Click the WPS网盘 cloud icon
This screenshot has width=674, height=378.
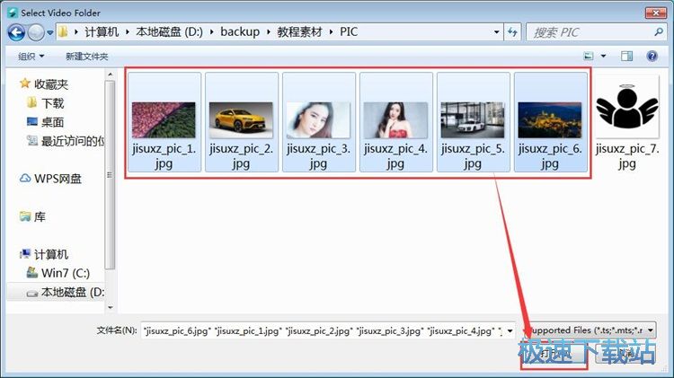[25, 179]
